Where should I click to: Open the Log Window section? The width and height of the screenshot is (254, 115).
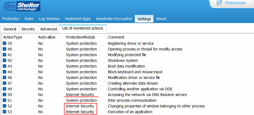coord(49,19)
